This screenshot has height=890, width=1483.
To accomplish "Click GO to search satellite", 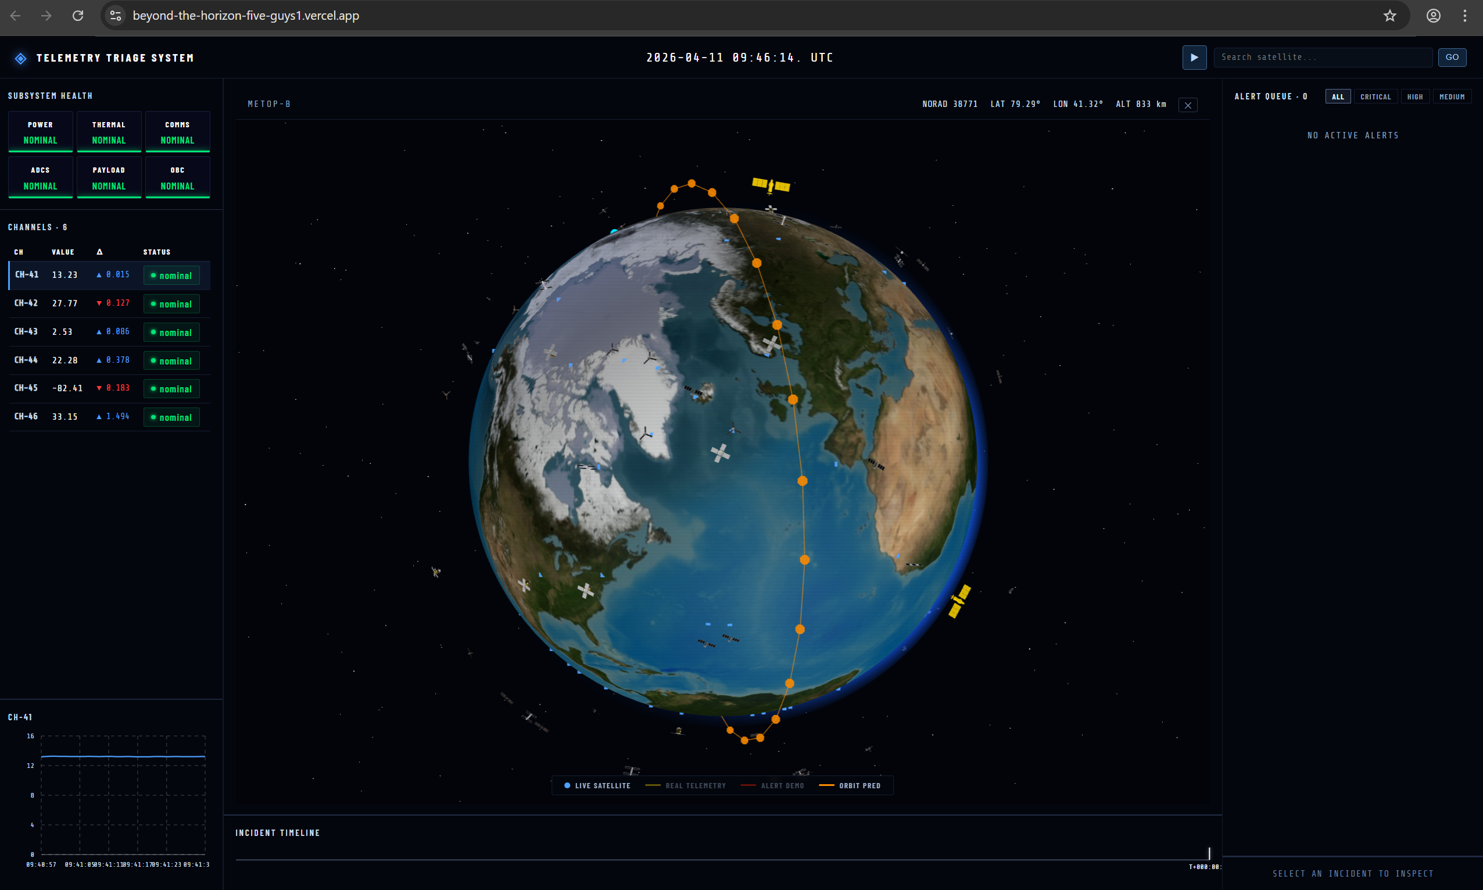I will (x=1451, y=58).
